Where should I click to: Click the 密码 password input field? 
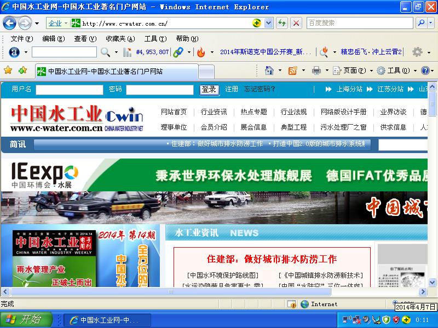159,90
